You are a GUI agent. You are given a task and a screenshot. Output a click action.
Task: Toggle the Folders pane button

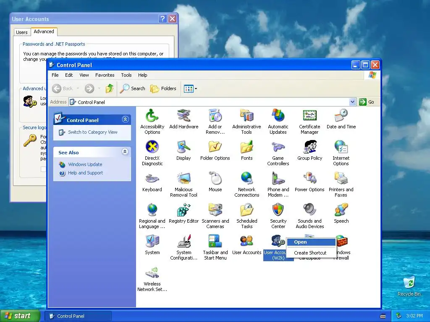[x=163, y=88]
